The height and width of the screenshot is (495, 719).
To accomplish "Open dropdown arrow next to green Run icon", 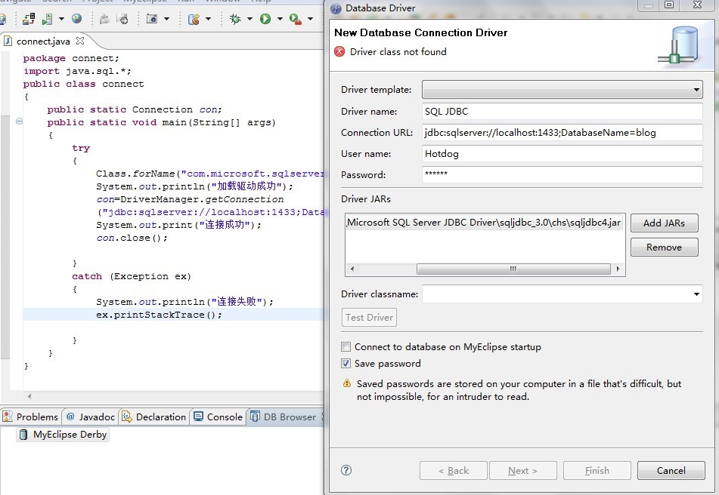I will (x=280, y=19).
